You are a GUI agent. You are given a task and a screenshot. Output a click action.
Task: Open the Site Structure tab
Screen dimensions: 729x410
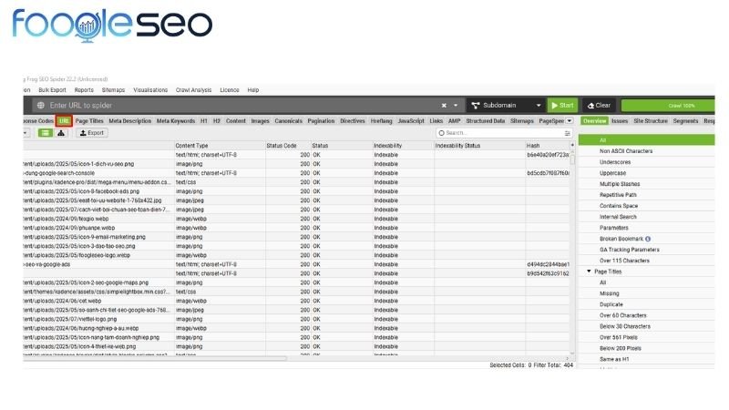(x=651, y=121)
